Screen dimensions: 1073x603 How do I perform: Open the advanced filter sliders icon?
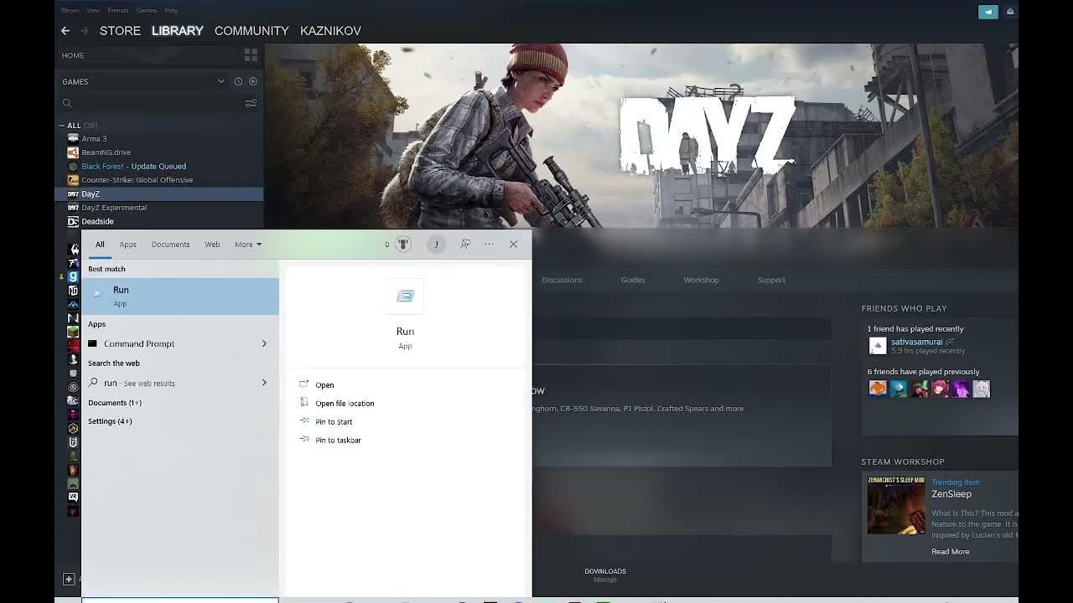click(250, 103)
